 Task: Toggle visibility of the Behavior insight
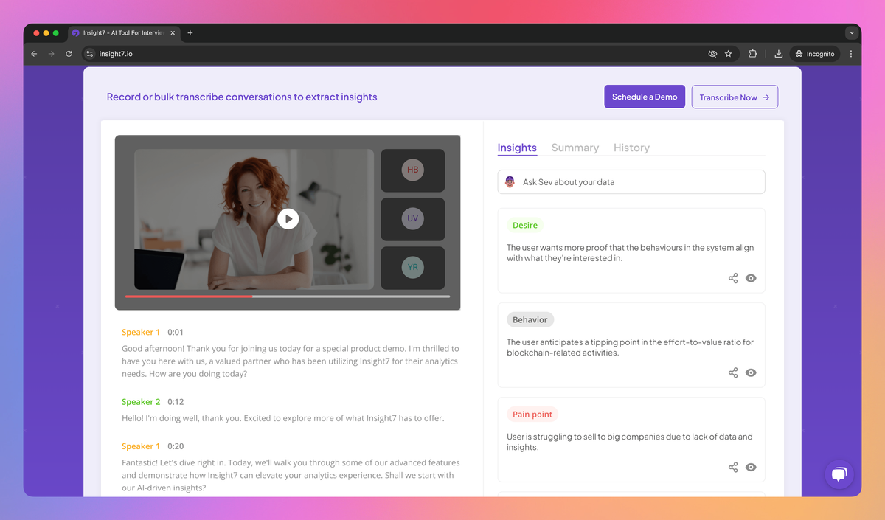tap(751, 372)
